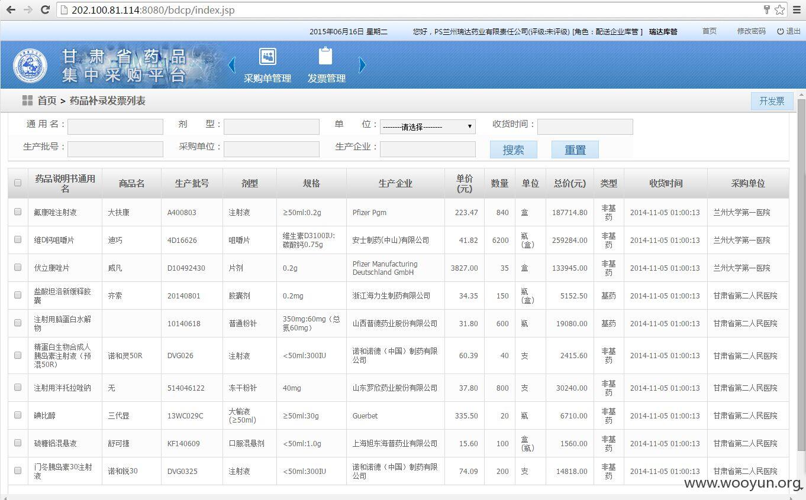Click the 剂型 input field
806x500 pixels.
(x=272, y=126)
